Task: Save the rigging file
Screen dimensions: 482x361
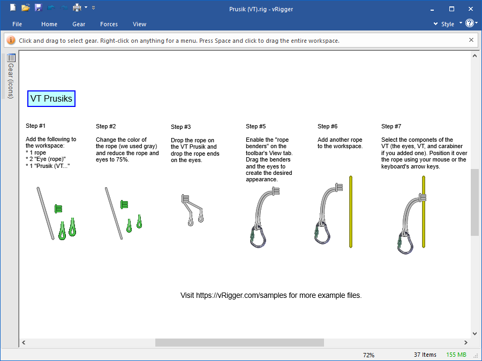Action: tap(38, 8)
